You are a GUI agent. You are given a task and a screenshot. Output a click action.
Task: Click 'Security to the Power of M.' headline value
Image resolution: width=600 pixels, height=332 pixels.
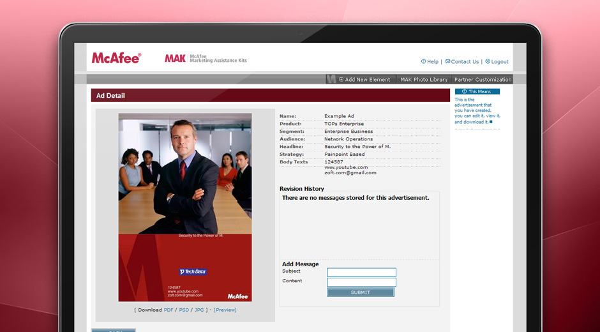357,147
